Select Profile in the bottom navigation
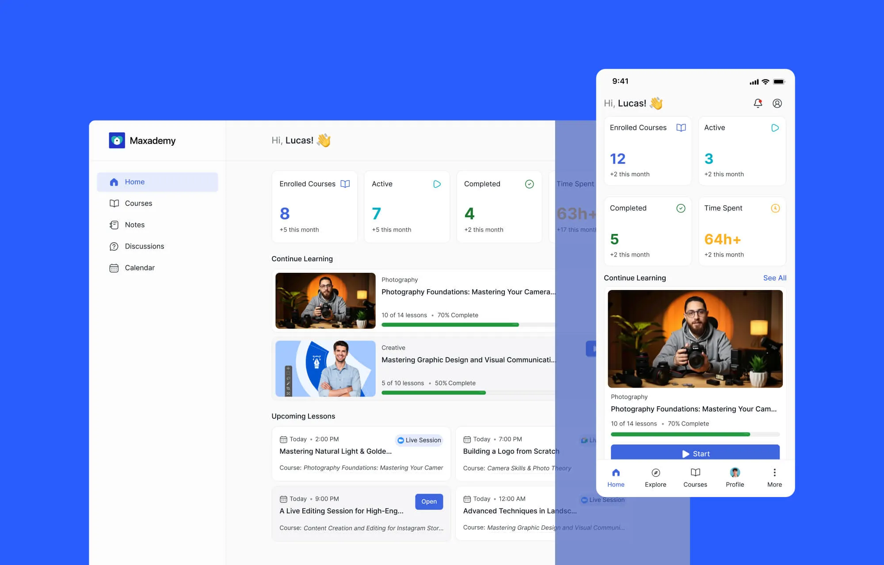This screenshot has width=884, height=565. coord(735,477)
